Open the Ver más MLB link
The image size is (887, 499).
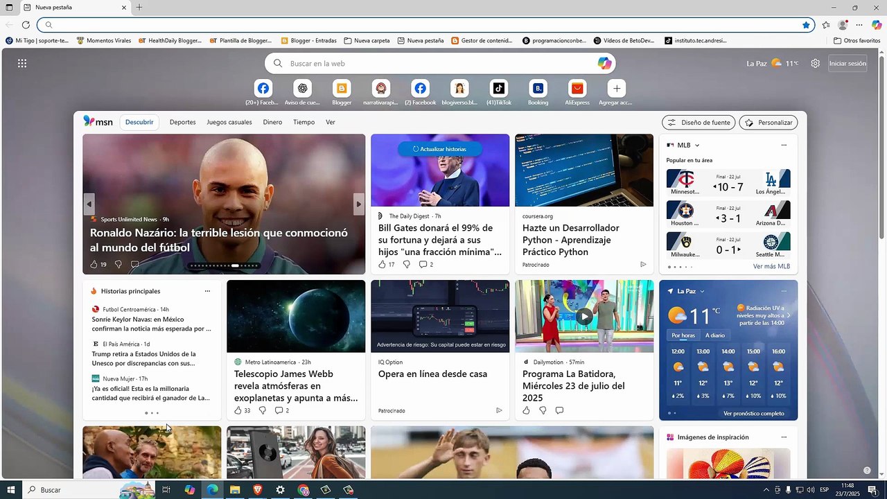click(771, 266)
